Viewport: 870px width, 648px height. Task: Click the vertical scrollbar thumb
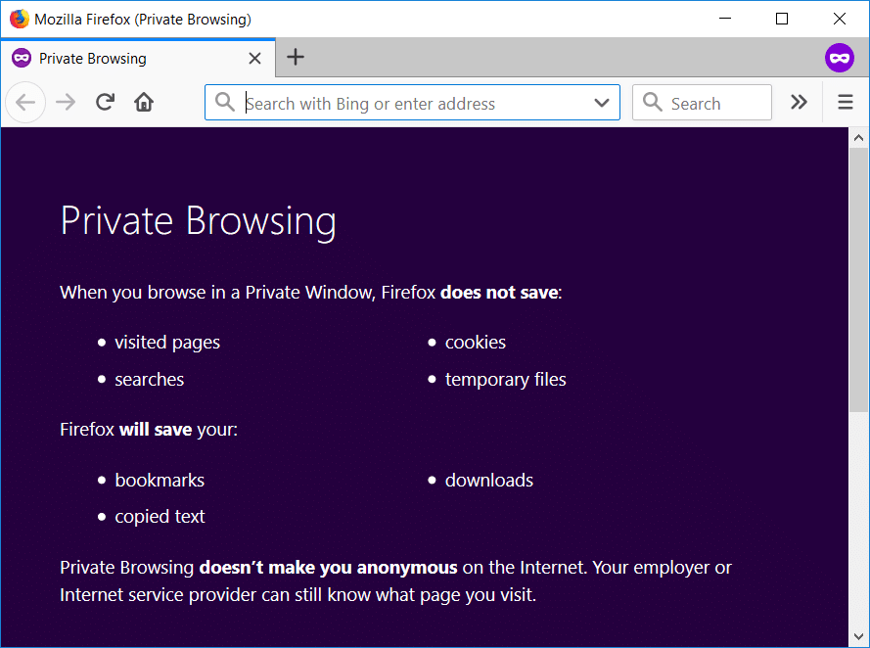tap(858, 279)
